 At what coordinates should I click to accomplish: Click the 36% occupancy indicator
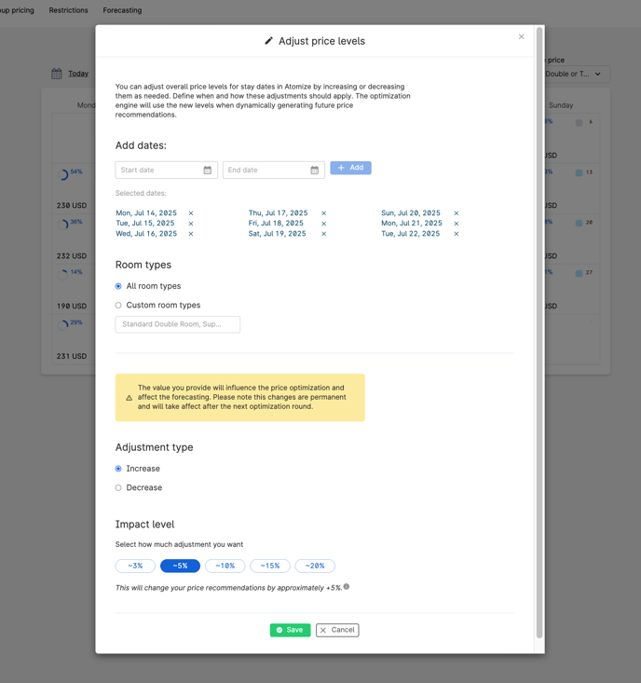pos(70,224)
